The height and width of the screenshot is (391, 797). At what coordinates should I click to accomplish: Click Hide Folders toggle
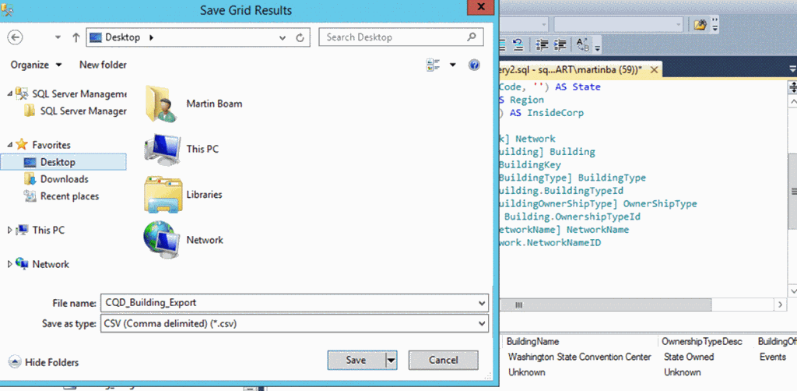(x=44, y=362)
